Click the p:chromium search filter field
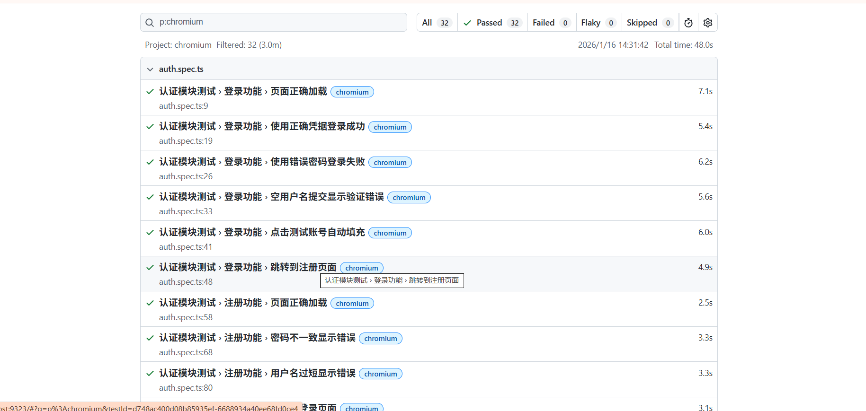The width and height of the screenshot is (866, 411). [274, 22]
